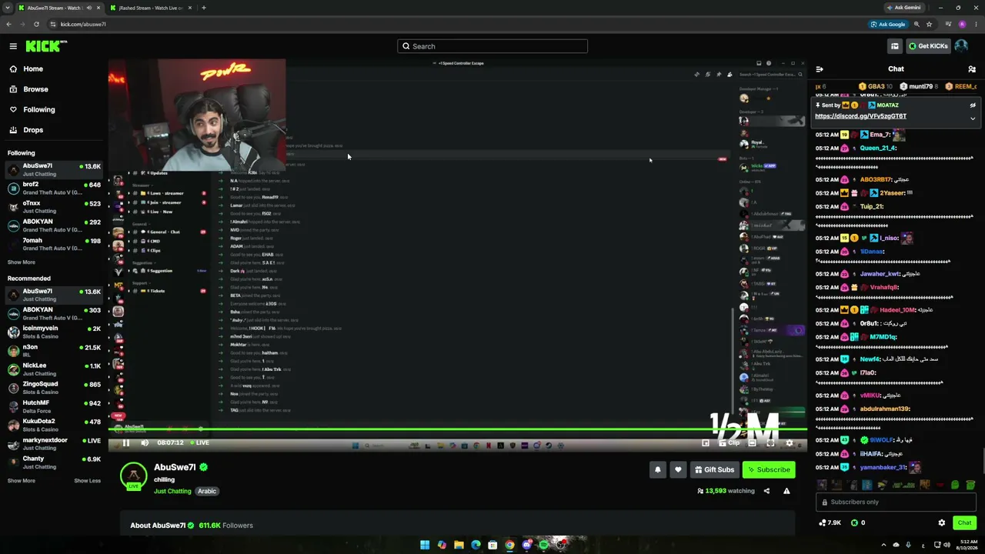Screen dimensions: 985x554
Task: Open n3on channel in Recommended list
Action: [x=54, y=351]
